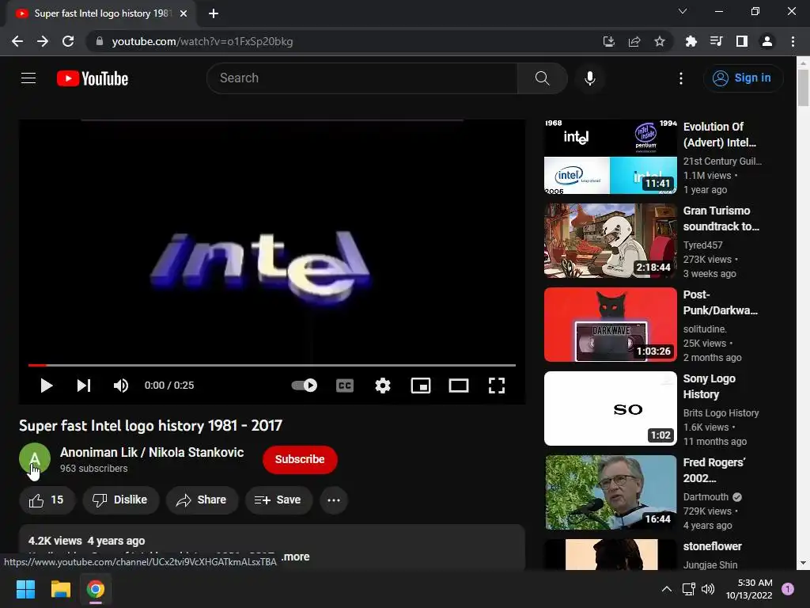Open the Windows Start menu

(x=25, y=589)
